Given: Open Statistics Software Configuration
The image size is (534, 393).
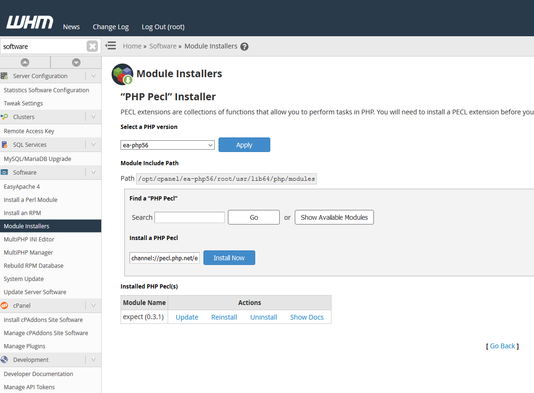Looking at the screenshot, I should pyautogui.click(x=46, y=90).
